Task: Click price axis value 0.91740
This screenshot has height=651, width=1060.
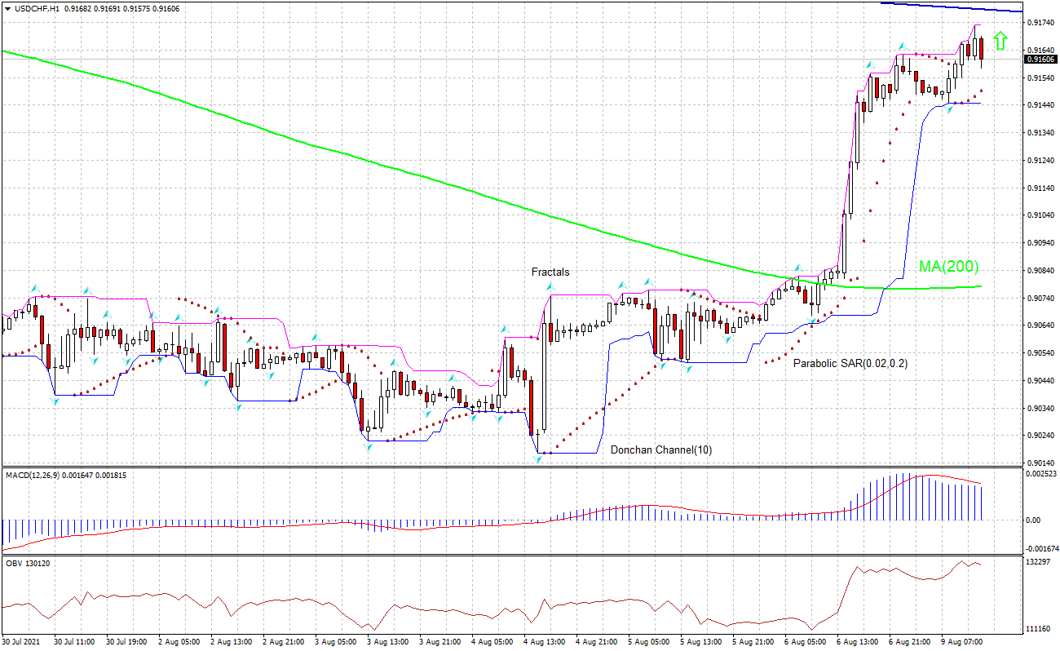Action: (x=1040, y=23)
